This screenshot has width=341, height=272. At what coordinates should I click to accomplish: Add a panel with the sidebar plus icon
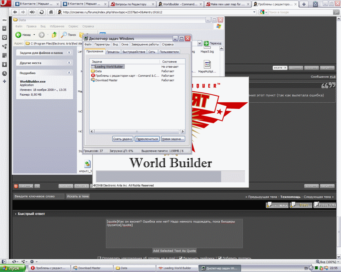click(4, 81)
